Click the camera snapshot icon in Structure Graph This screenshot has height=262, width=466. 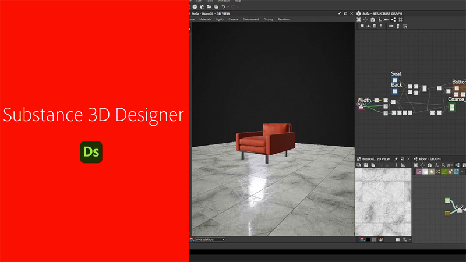373,20
